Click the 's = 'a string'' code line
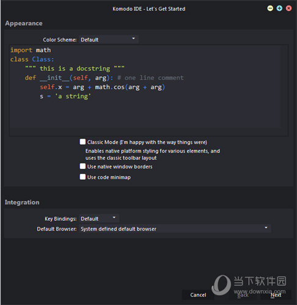This screenshot has width=297, height=305. click(x=65, y=96)
